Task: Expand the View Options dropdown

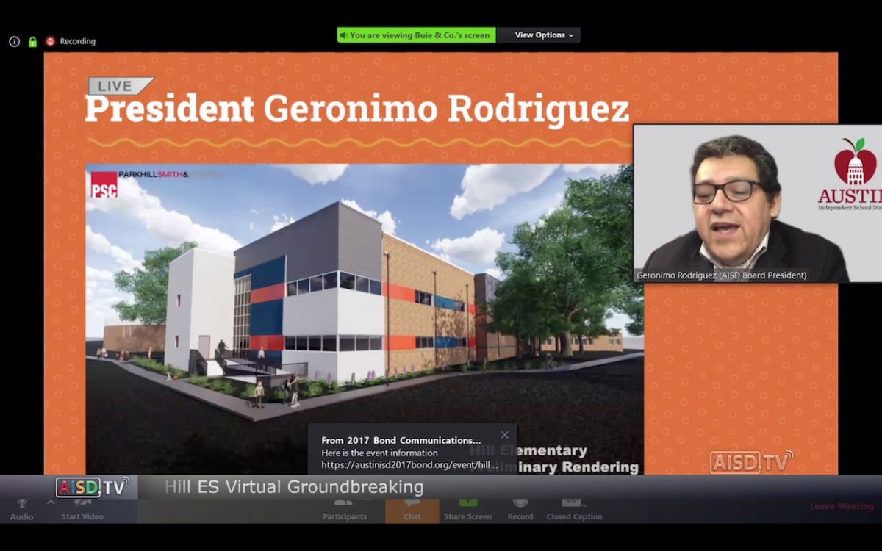Action: click(x=544, y=35)
